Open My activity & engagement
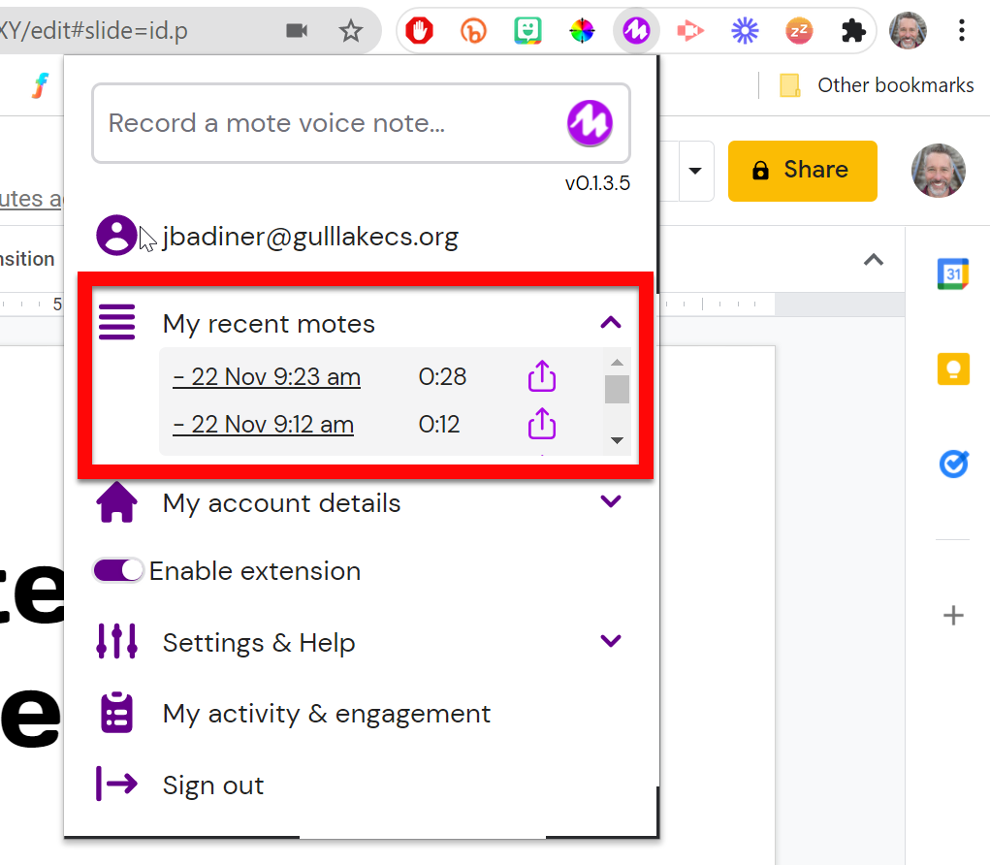Screen dimensions: 990x865 [x=327, y=714]
